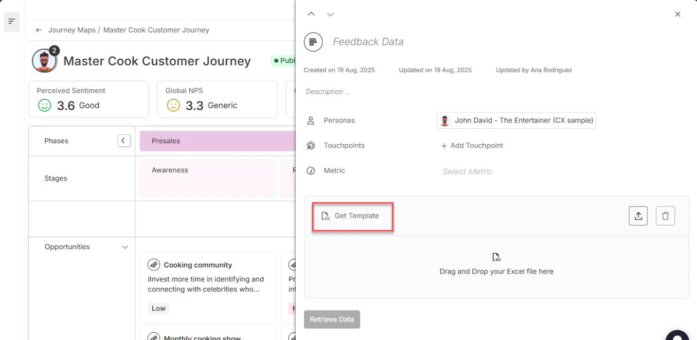
Task: Collapse the Opportunities section
Action: click(125, 247)
